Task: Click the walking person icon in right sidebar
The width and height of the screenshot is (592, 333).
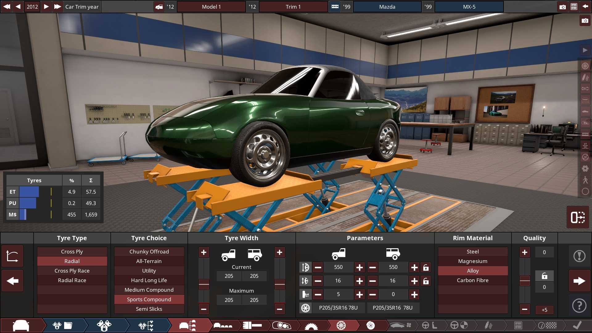Action: click(585, 180)
